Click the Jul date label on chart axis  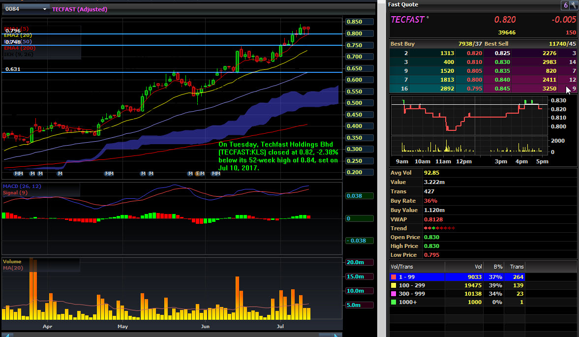pyautogui.click(x=280, y=327)
